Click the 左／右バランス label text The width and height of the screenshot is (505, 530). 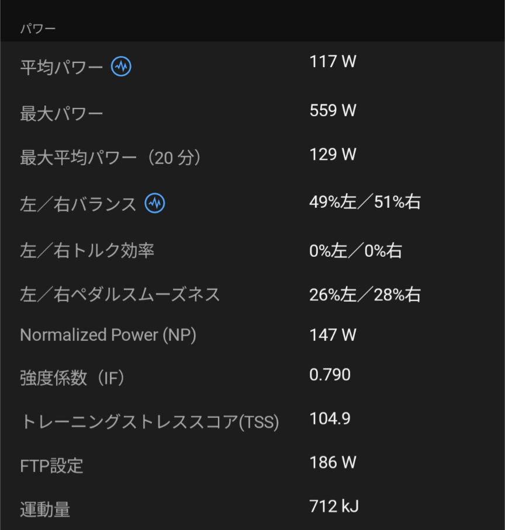[x=78, y=204]
